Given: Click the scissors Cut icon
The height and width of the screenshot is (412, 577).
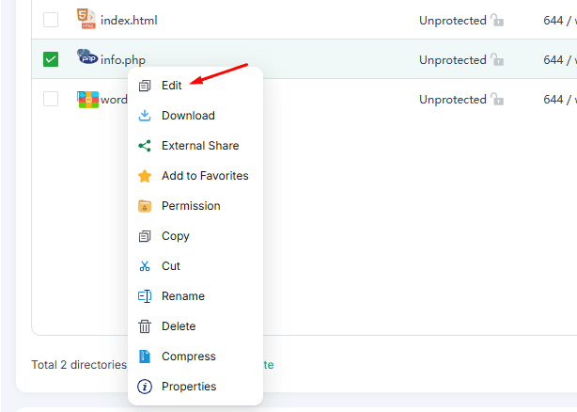Looking at the screenshot, I should coord(145,266).
